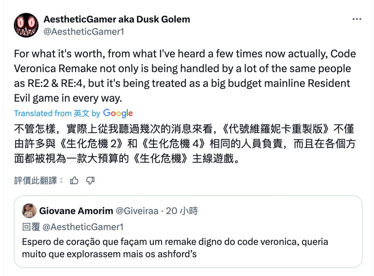Open AestheticGamer's red-eyed profile avatar
374x276 pixels.
26,25
